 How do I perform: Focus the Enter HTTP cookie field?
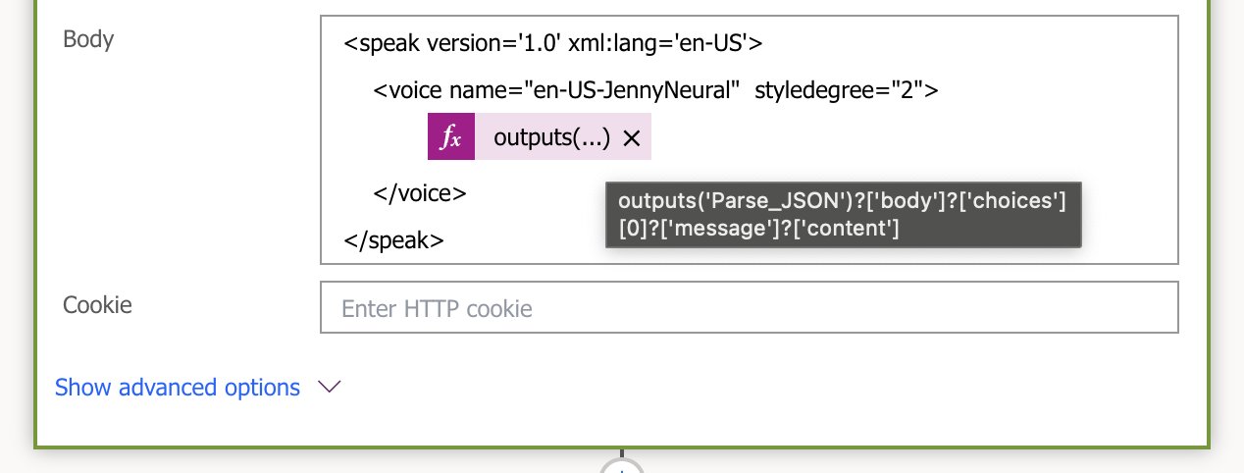pyautogui.click(x=749, y=309)
